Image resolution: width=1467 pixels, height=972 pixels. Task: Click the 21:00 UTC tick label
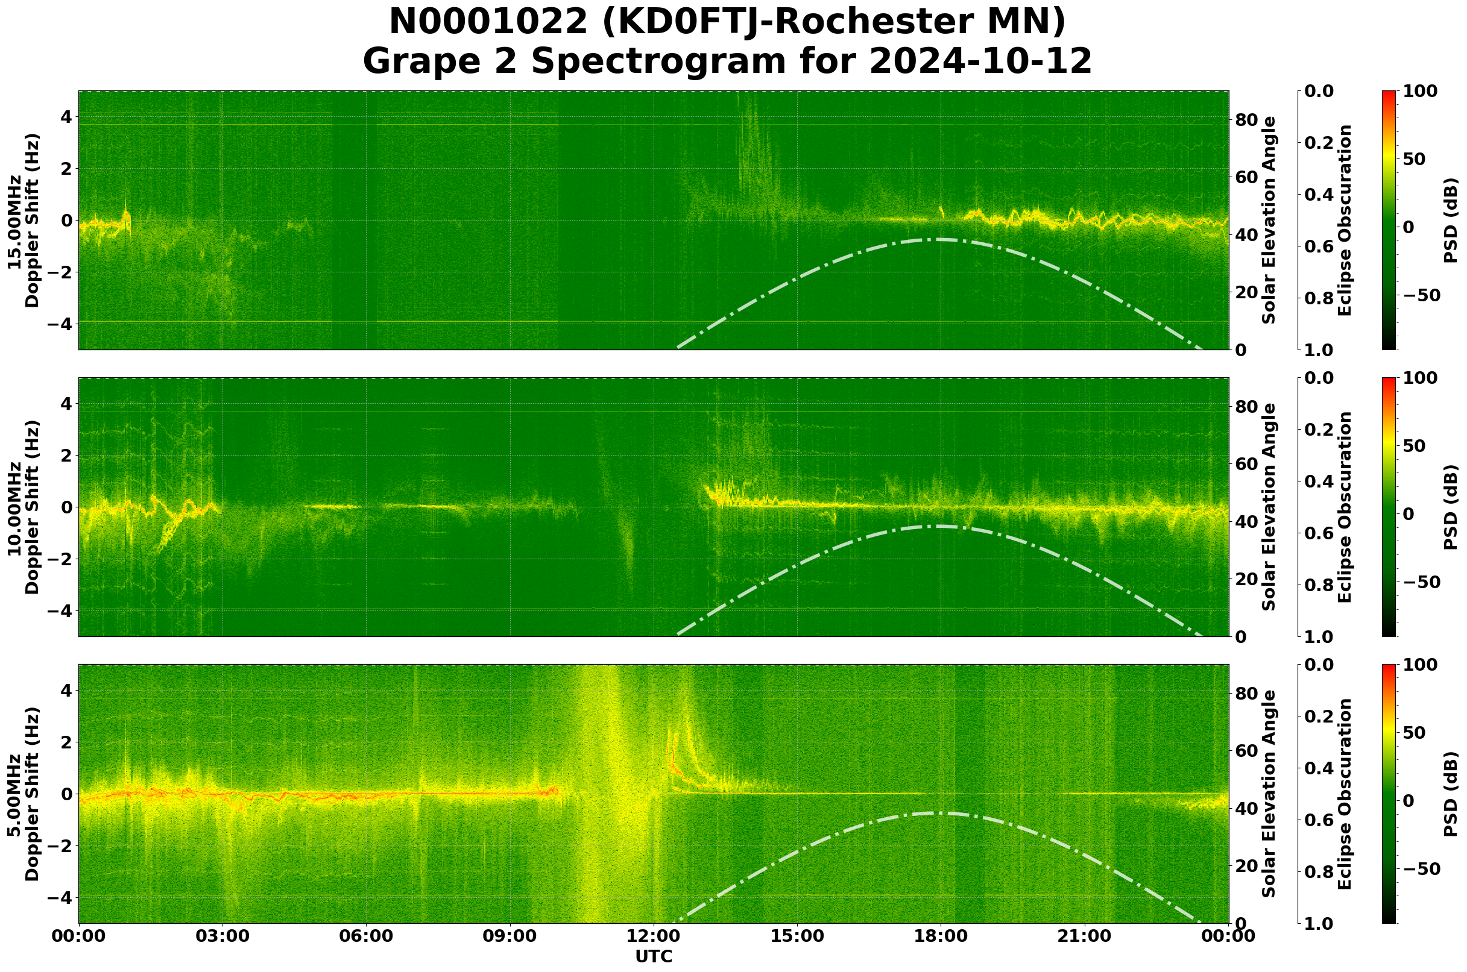pos(1084,936)
